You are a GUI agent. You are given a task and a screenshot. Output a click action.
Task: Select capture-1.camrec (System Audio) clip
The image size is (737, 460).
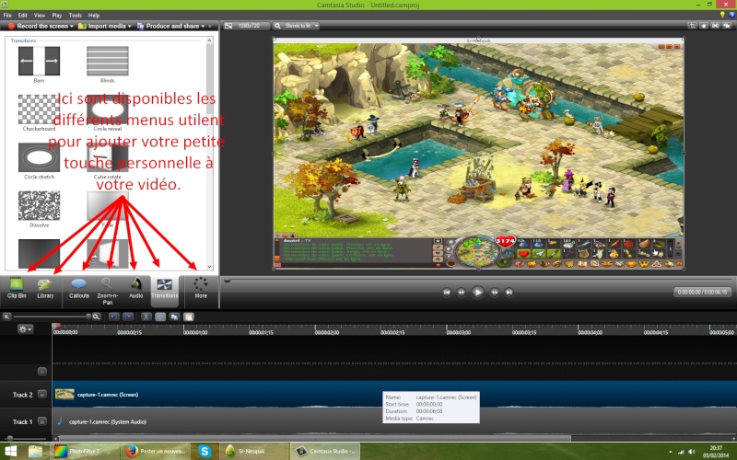pyautogui.click(x=394, y=421)
